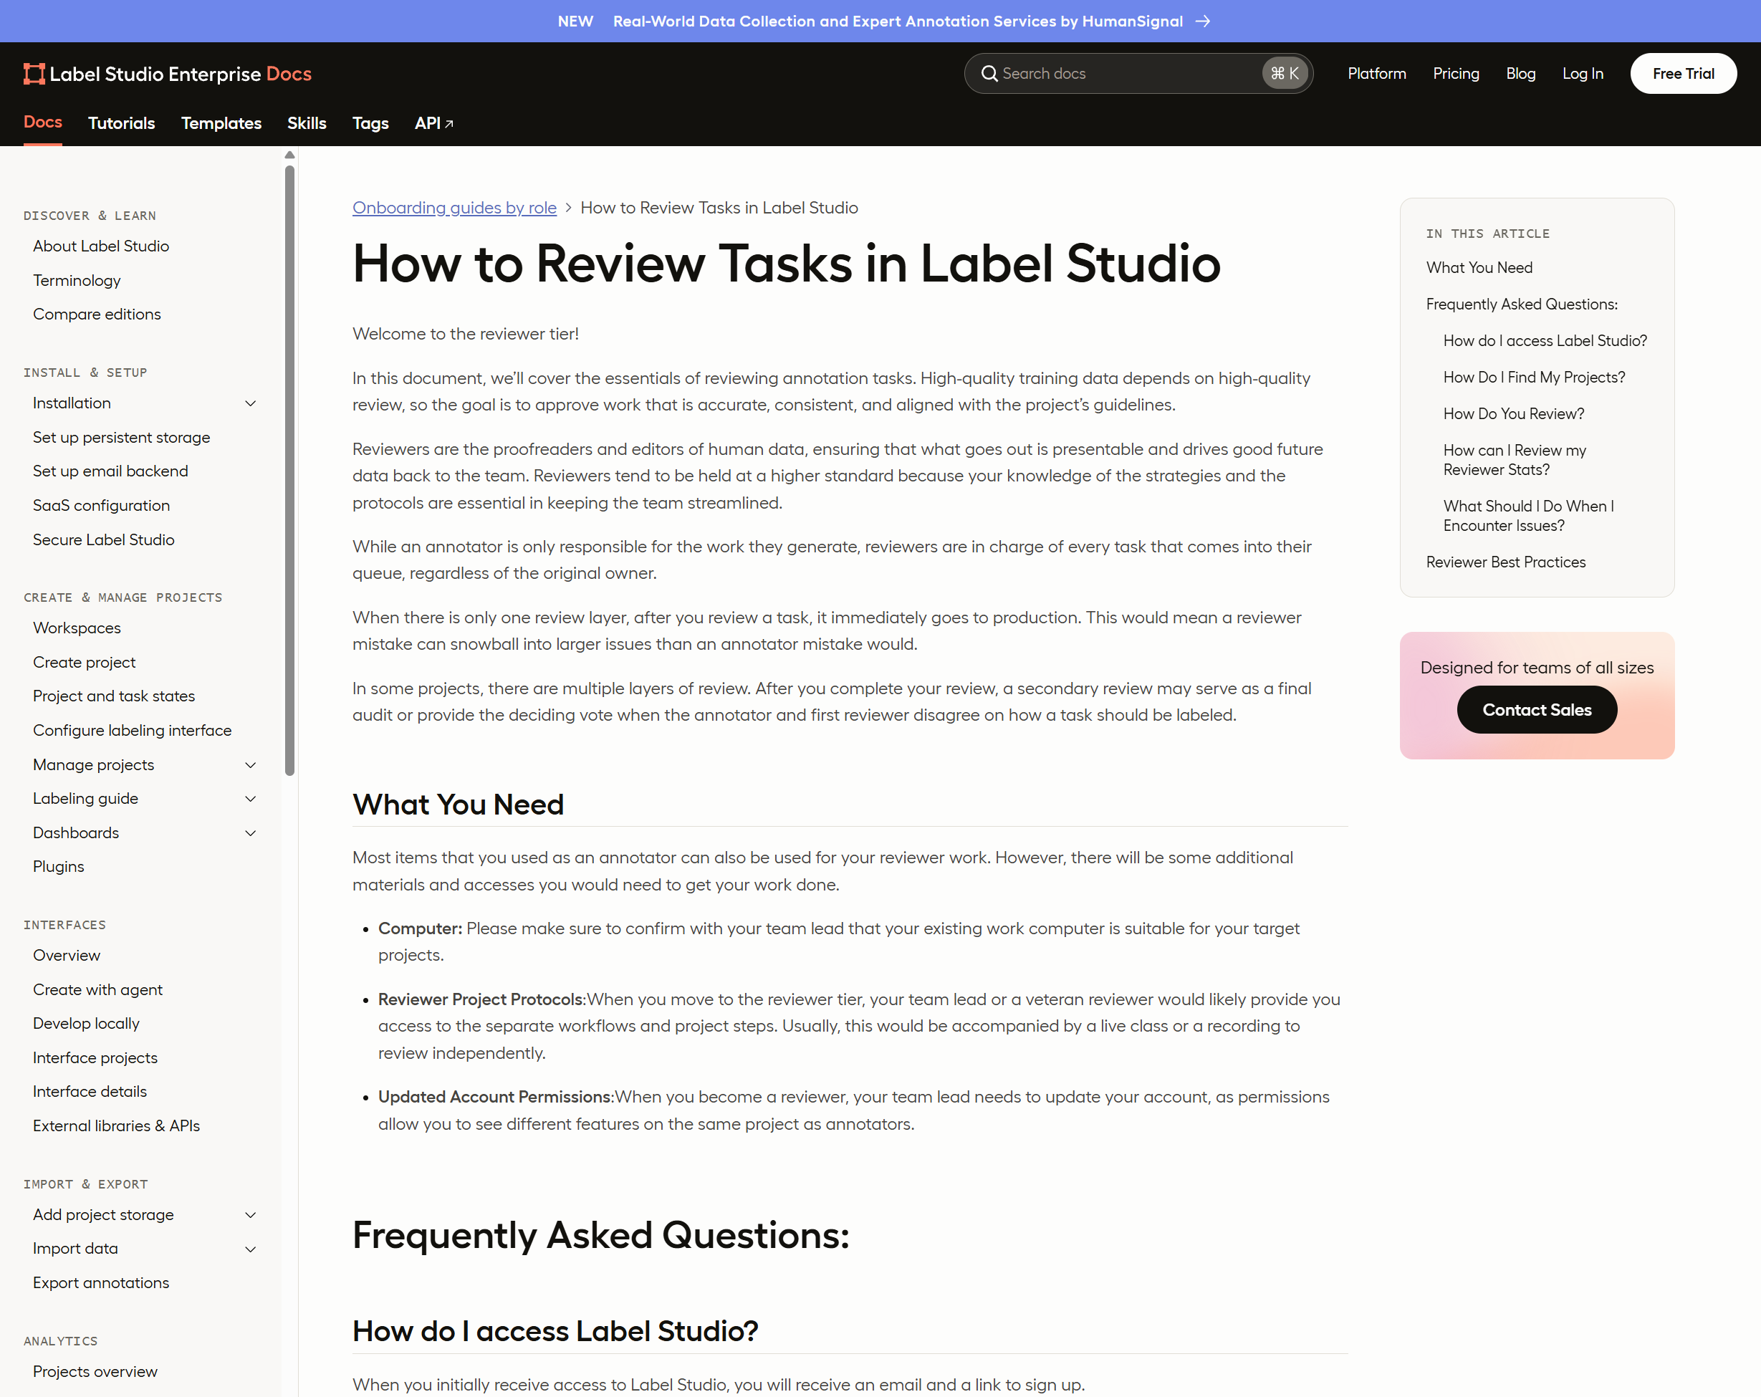The image size is (1761, 1397).
Task: Jump to Frequently Asked Questions in outline
Action: pyautogui.click(x=1522, y=304)
